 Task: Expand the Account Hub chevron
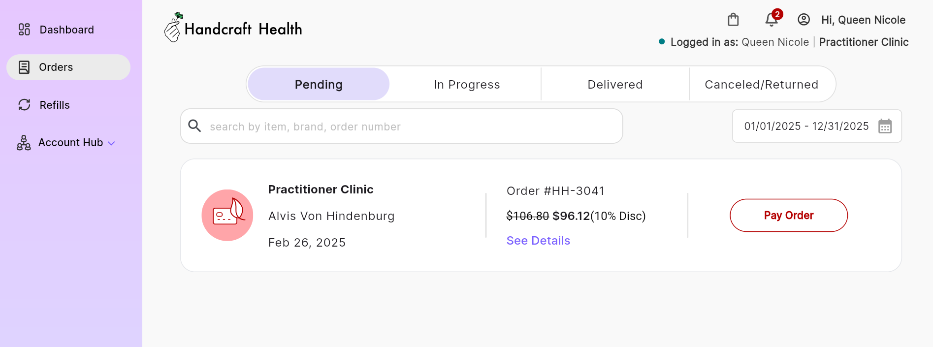112,143
